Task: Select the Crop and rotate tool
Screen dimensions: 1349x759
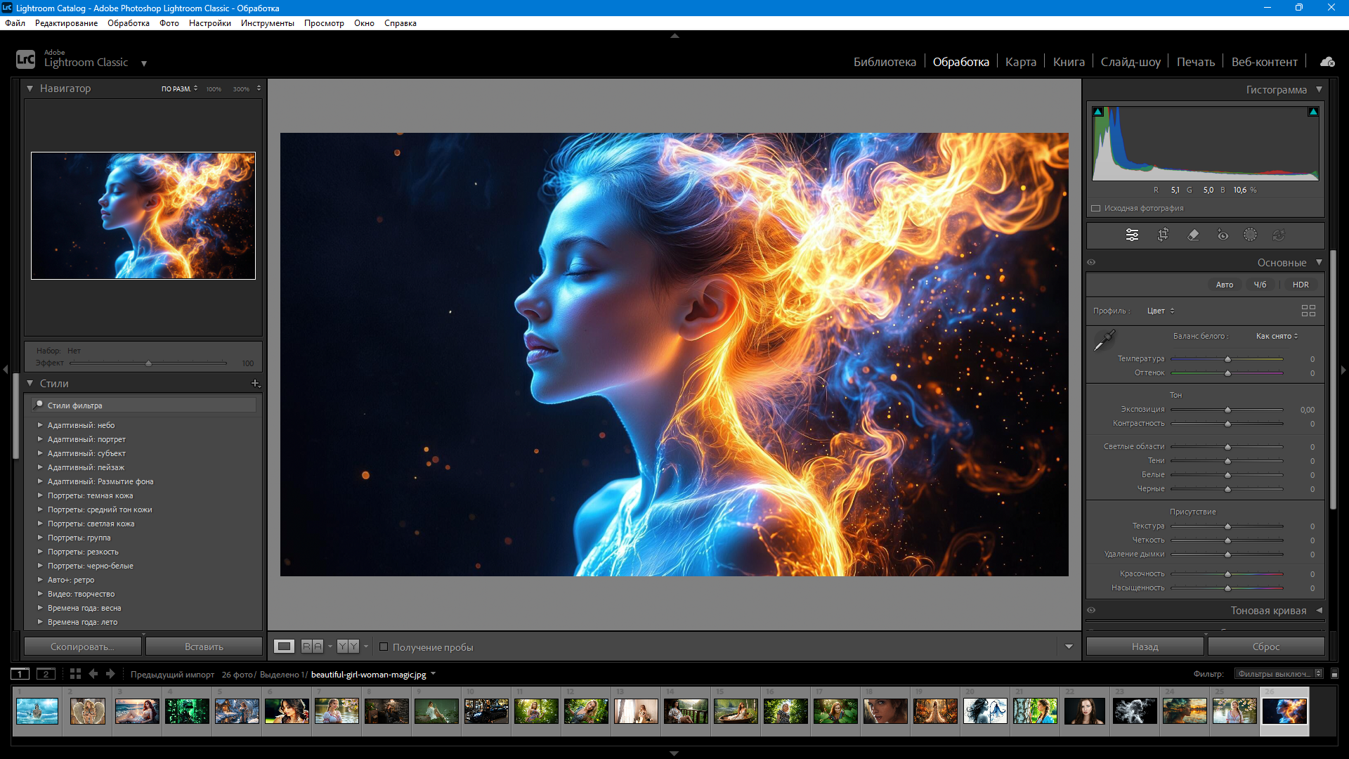Action: (1163, 235)
